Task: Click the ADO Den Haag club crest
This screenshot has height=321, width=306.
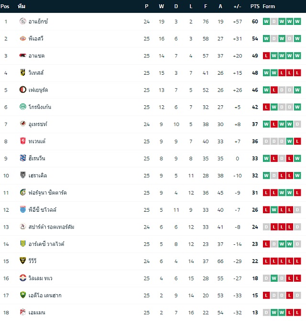Action: [x=22, y=295]
